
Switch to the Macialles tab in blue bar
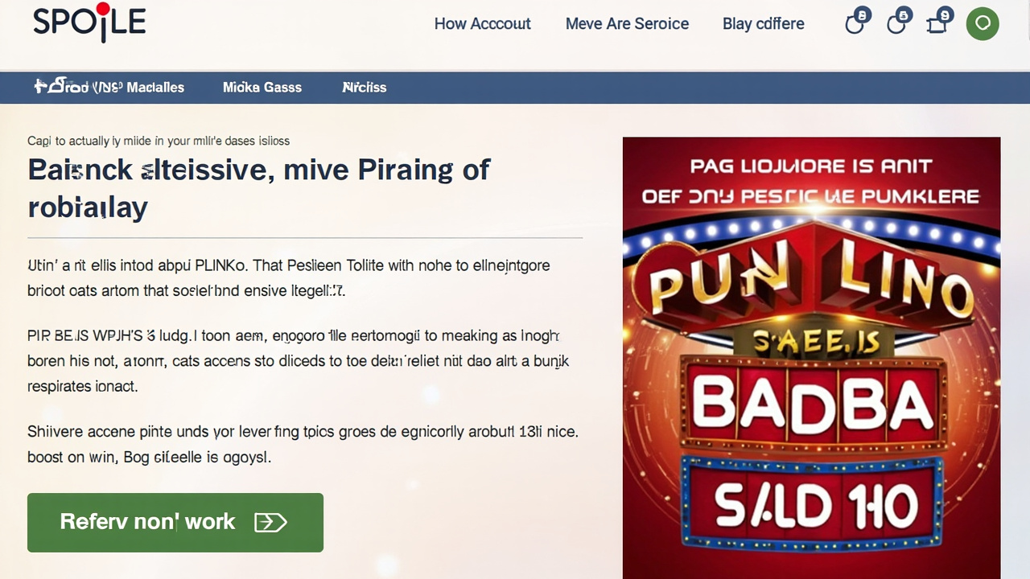coord(109,88)
